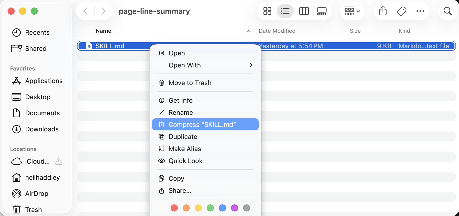Choose Open from the context menu
The image size is (459, 216).
pos(205,53)
